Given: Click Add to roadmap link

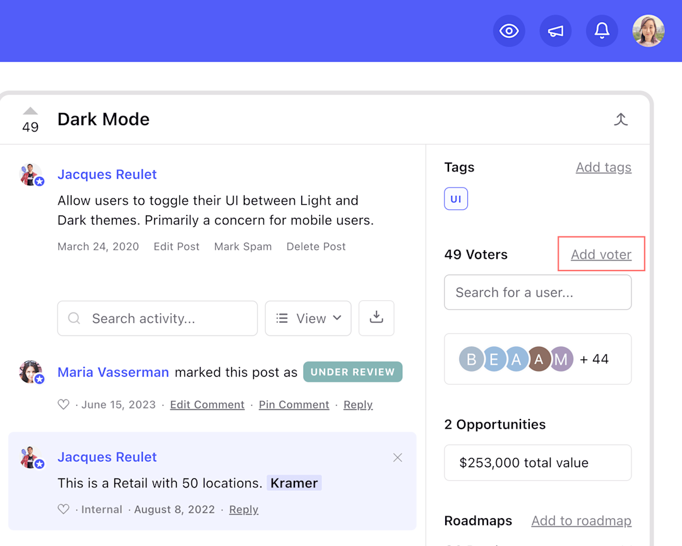Looking at the screenshot, I should tap(581, 521).
